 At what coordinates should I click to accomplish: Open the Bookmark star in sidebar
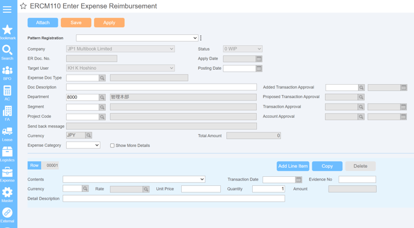coord(7,29)
